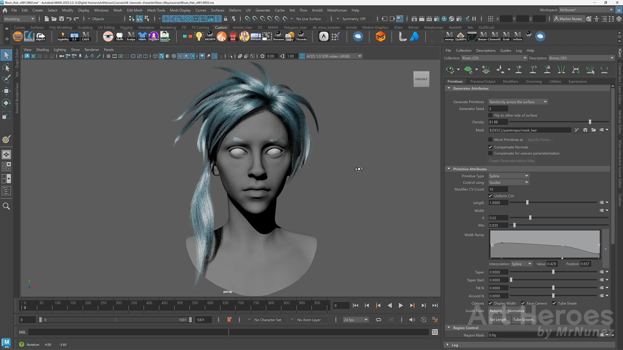Screen dimensions: 623x350
Task: Uncheck Uniform CVs
Action: click(490, 196)
